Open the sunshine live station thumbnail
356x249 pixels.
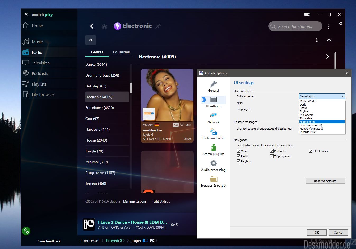point(167,95)
